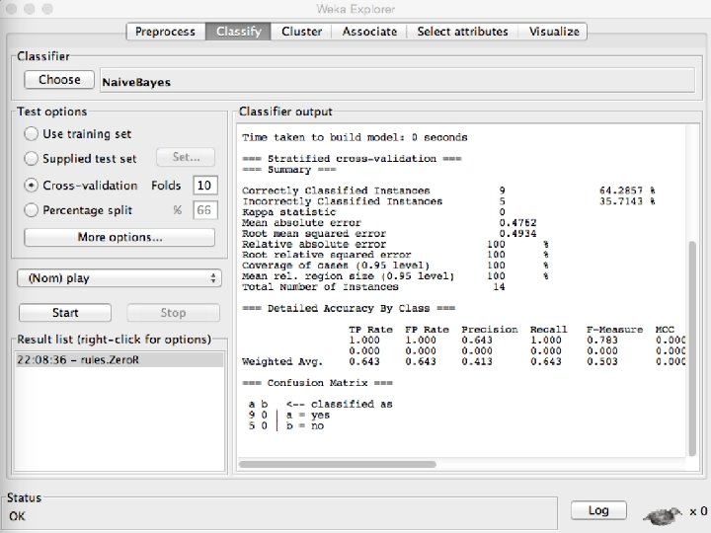Click the Precision column header
This screenshot has width=711, height=533.
(490, 330)
